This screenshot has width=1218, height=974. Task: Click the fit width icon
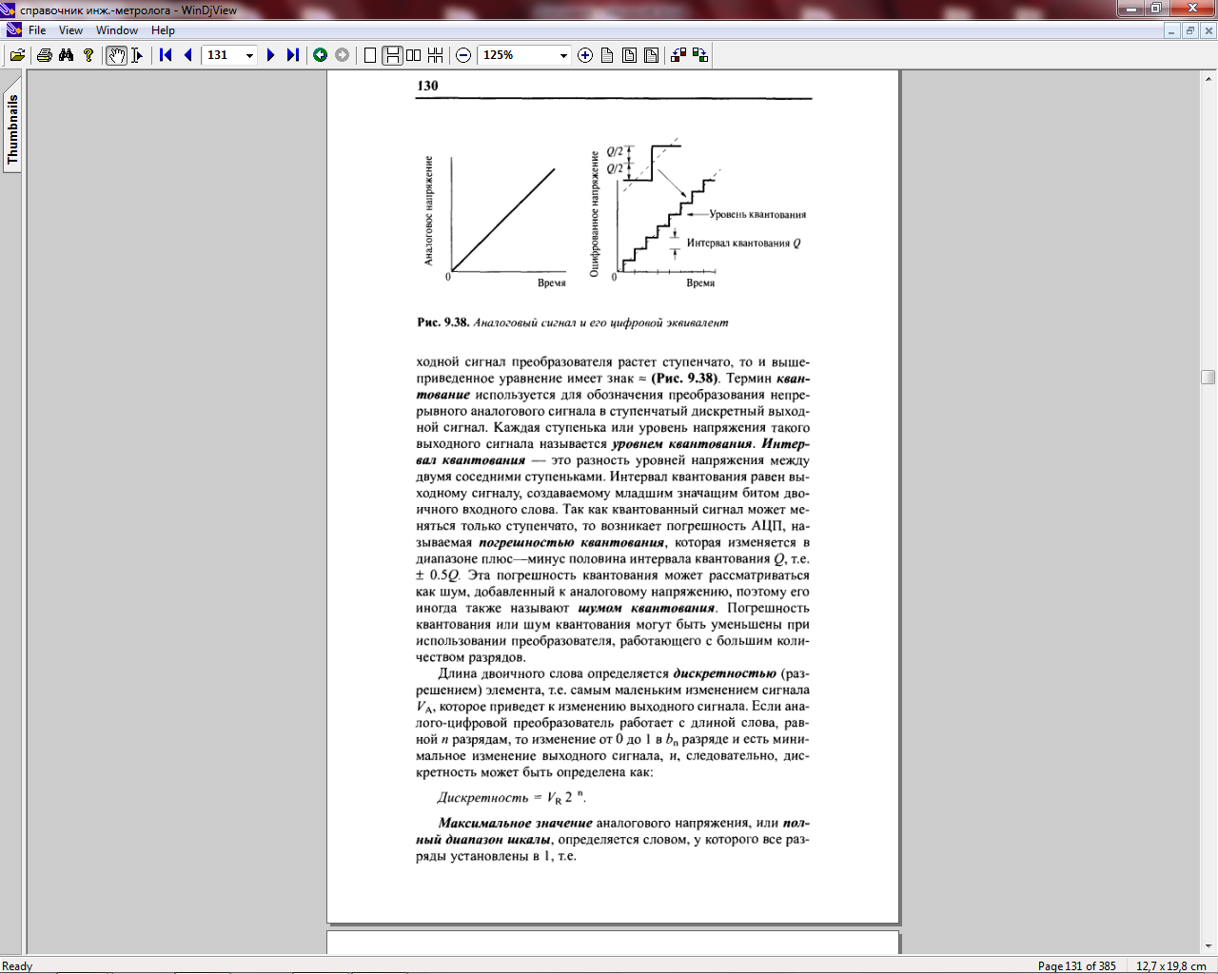651,55
